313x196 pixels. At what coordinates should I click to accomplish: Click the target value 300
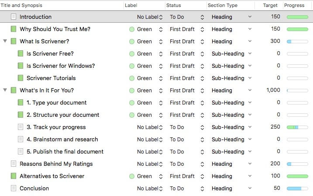tap(275, 41)
